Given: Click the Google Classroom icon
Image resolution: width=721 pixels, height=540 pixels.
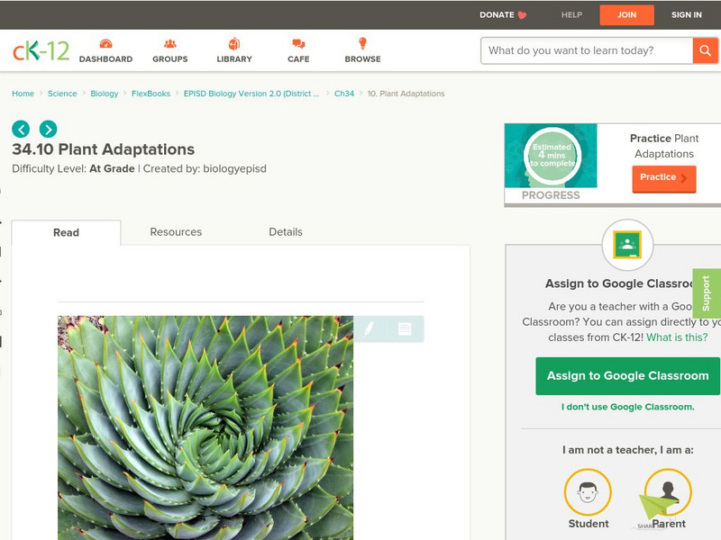Looking at the screenshot, I should (x=627, y=245).
